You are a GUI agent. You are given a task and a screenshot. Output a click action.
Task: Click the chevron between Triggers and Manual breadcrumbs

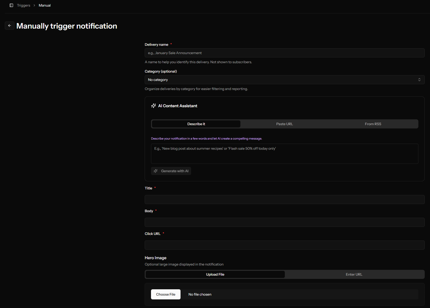[34, 5]
